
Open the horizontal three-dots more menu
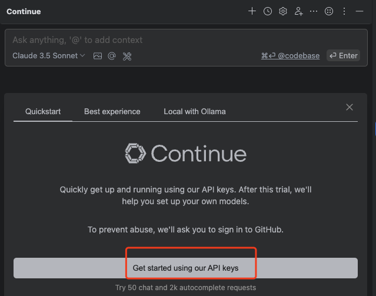point(314,11)
